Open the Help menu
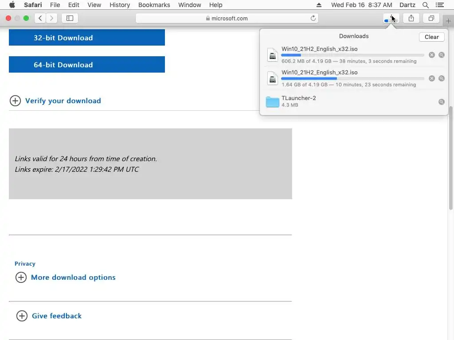454x340 pixels. [216, 5]
